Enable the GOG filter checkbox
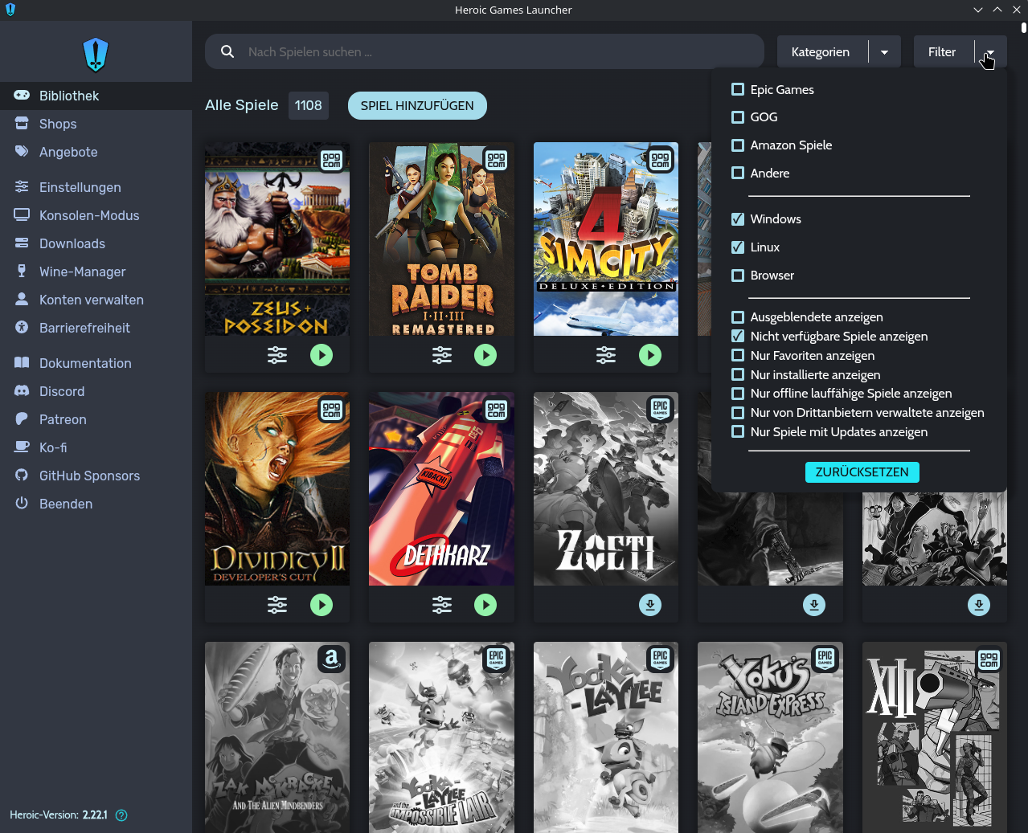Image resolution: width=1028 pixels, height=833 pixels. 738,117
